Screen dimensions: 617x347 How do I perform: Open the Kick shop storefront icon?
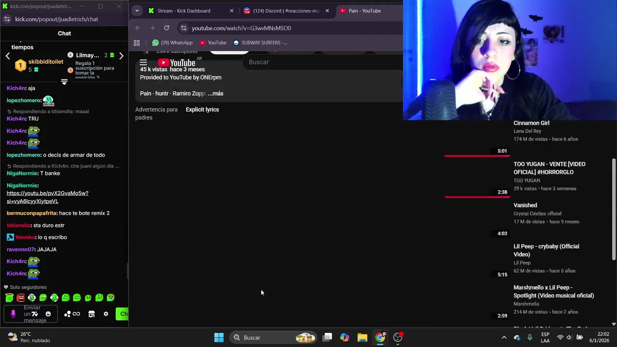92,314
